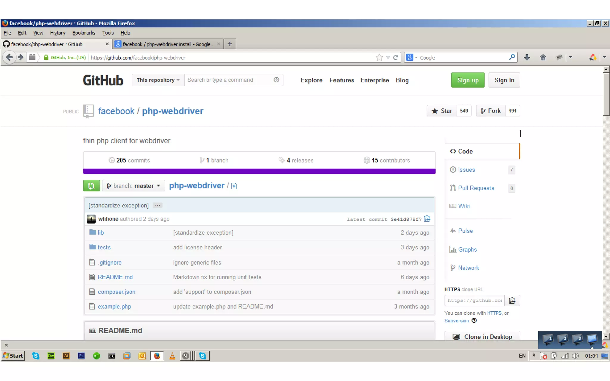Click the Firefox reload page icon
The image size is (610, 381).
click(396, 57)
